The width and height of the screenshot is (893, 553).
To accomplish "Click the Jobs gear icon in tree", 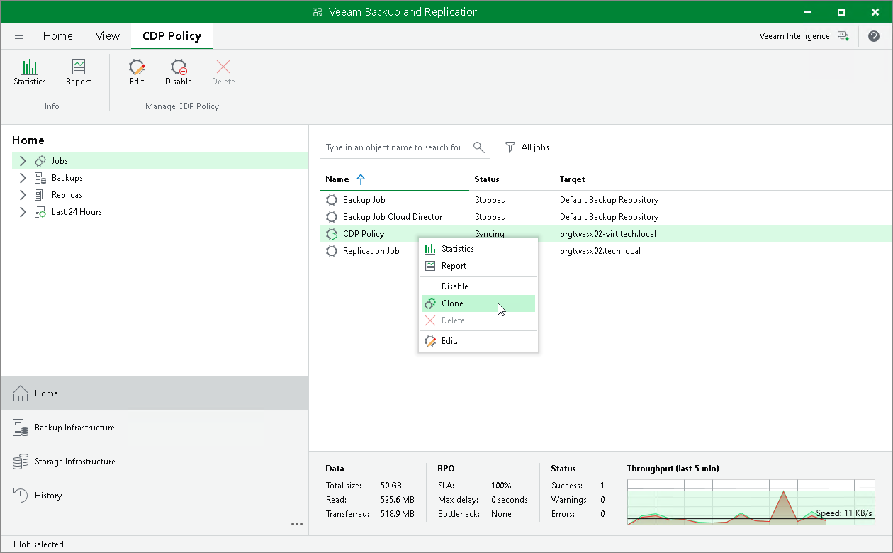I will pyautogui.click(x=40, y=161).
